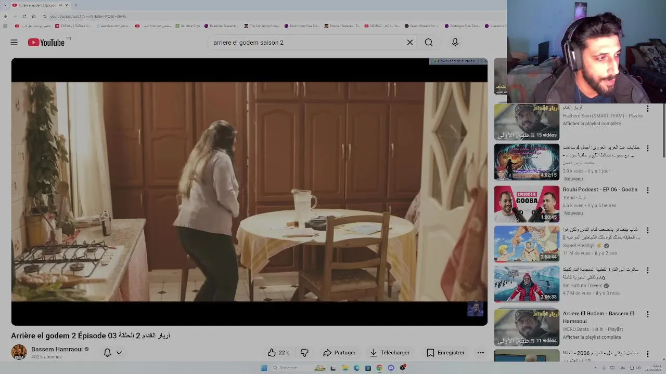Open options menu for Rouhi Podcast video

648,191
